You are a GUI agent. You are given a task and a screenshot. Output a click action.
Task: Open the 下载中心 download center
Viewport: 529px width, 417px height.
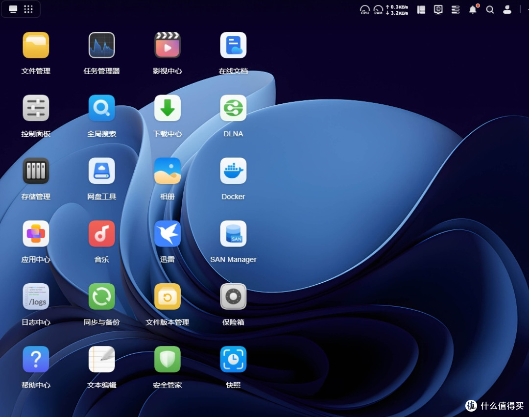[168, 108]
